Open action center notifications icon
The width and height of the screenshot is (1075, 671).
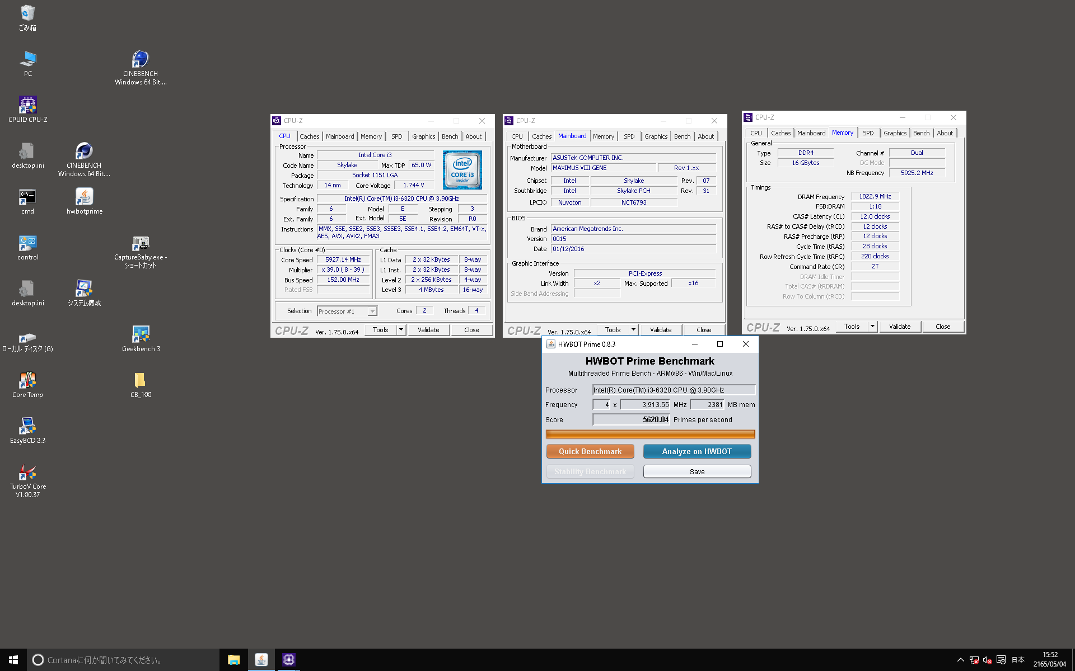1001,660
